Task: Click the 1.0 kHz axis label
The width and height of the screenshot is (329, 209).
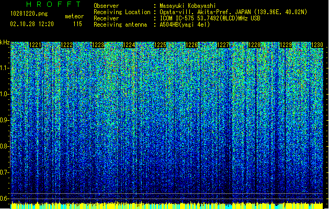Action: [x=5, y=94]
